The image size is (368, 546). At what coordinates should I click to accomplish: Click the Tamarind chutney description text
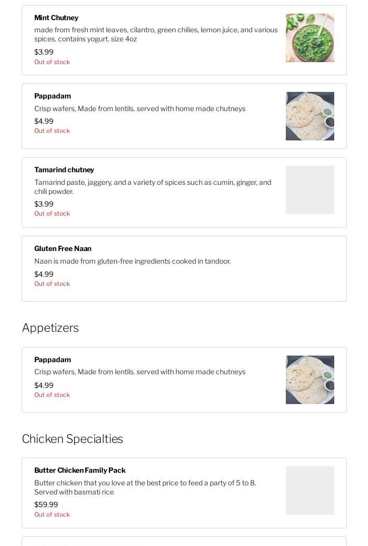(153, 187)
